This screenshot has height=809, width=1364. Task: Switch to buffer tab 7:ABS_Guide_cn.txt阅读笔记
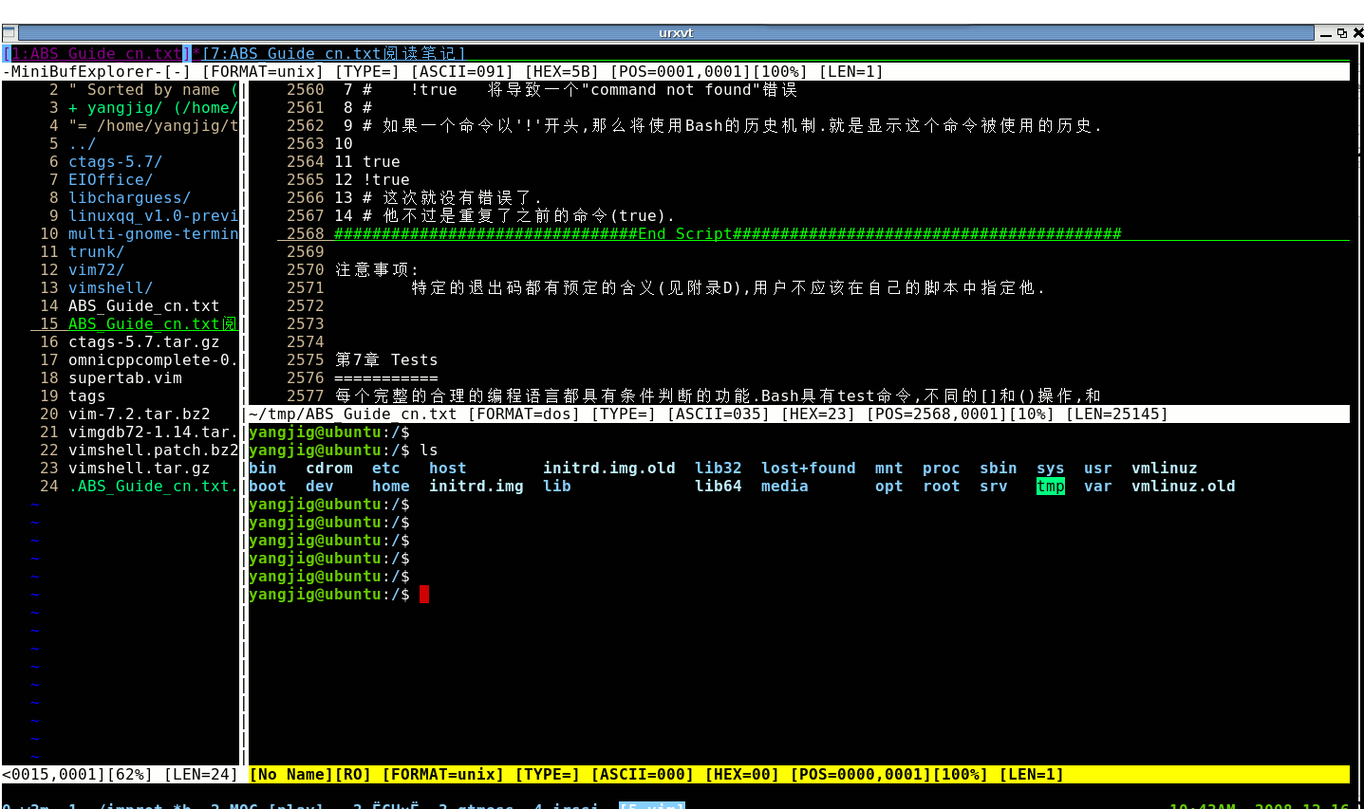click(x=333, y=53)
